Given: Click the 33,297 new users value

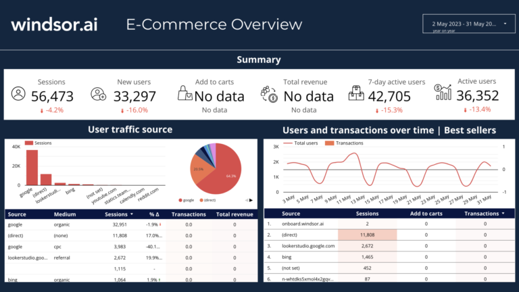Looking at the screenshot, I should [x=134, y=97].
